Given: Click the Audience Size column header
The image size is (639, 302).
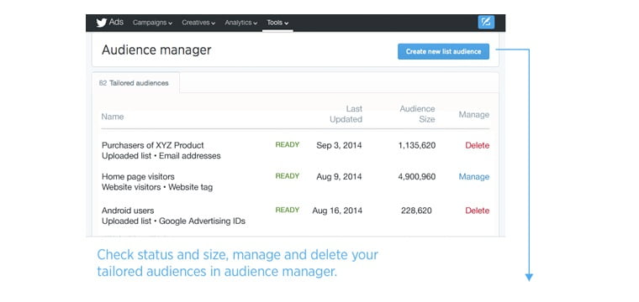Looking at the screenshot, I should pos(417,114).
